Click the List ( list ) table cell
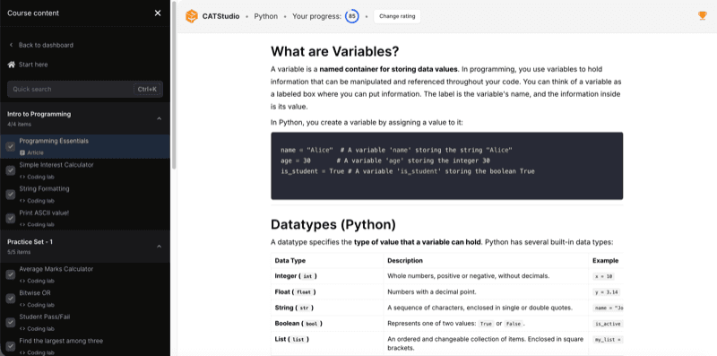 [327, 343]
